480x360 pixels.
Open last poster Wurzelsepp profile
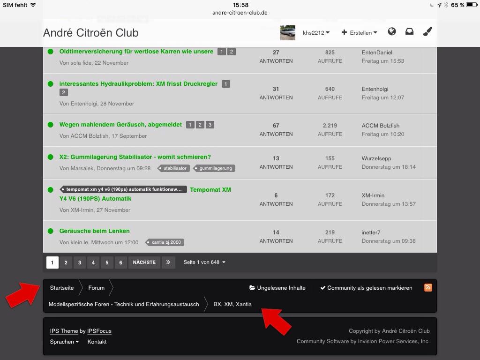(x=376, y=158)
